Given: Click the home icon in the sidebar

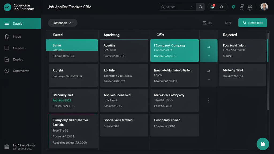Looking at the screenshot, I should tap(7, 36).
